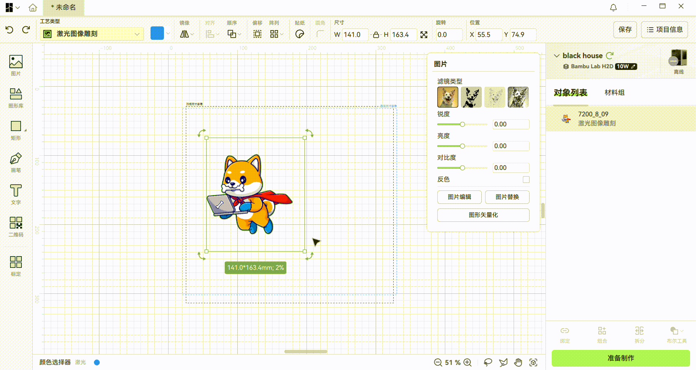696x370 pixels.
Task: Open the blue color swatch dropdown arrow
Action: tap(168, 33)
